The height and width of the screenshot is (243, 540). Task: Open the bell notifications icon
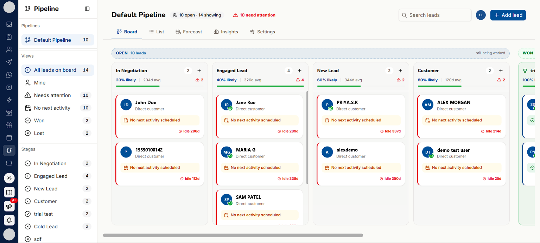(9, 220)
